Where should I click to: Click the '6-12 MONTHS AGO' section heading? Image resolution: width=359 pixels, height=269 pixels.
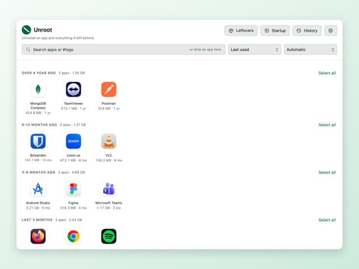39,125
